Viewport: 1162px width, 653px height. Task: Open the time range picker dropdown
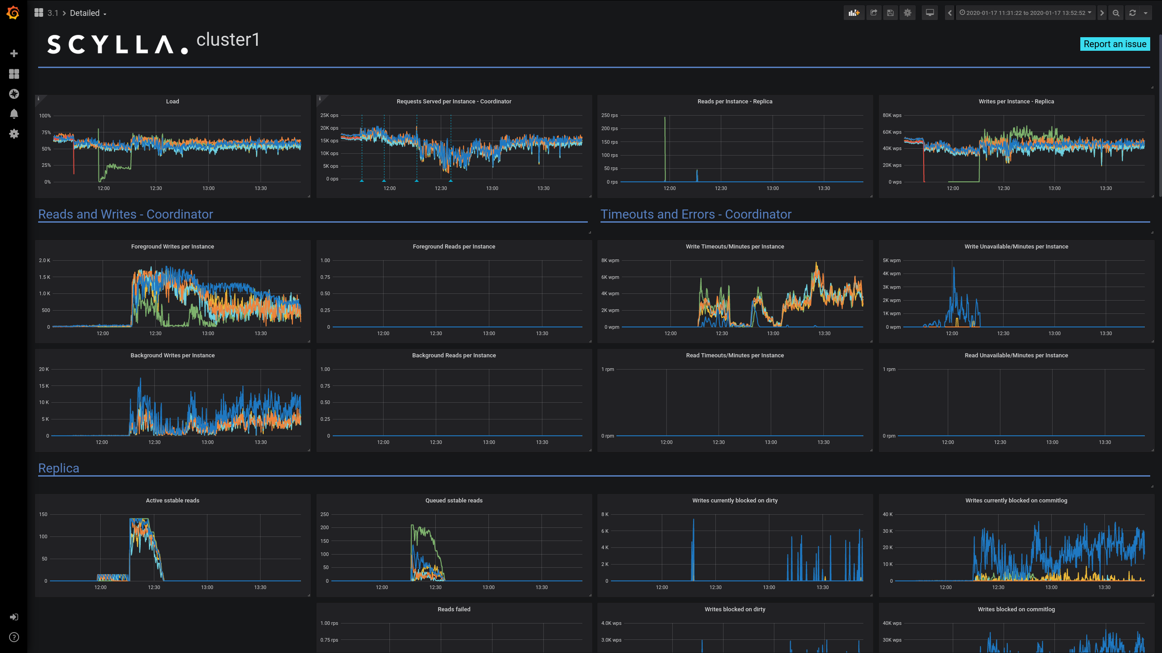point(1026,13)
